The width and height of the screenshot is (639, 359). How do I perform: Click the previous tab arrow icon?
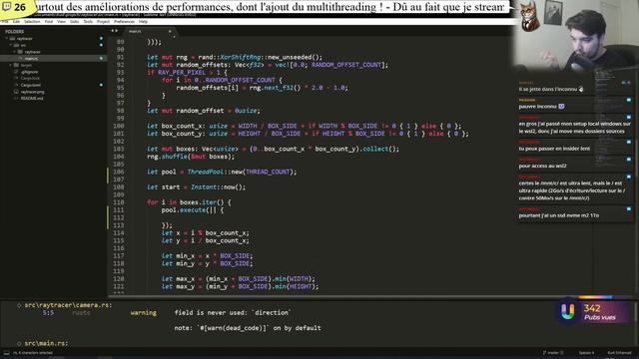pyautogui.click(x=113, y=31)
